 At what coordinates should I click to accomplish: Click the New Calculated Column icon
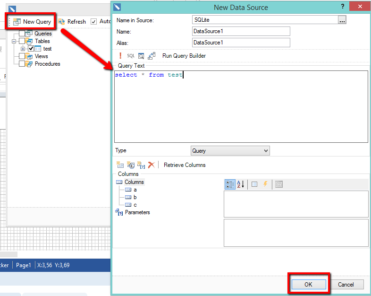click(131, 165)
